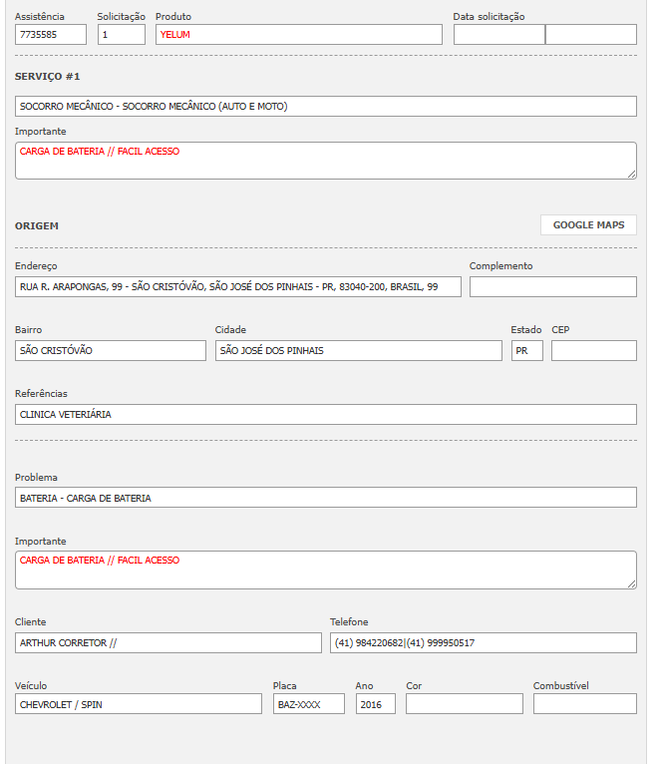660x764 pixels.
Task: Click the Telefone number field
Action: tap(483, 643)
